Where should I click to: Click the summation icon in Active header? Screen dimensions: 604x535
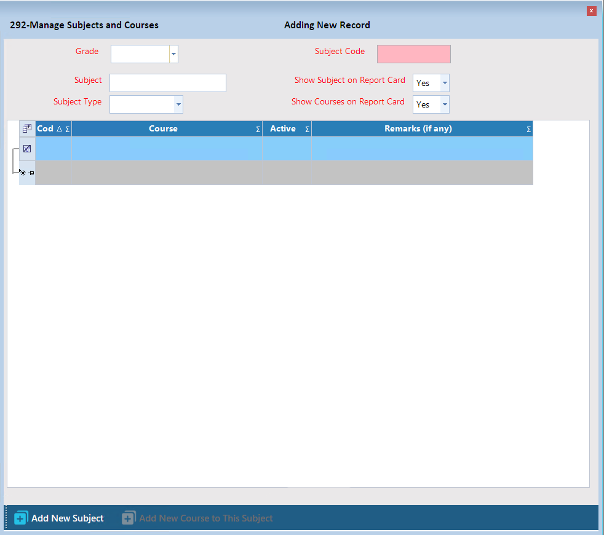tap(307, 130)
